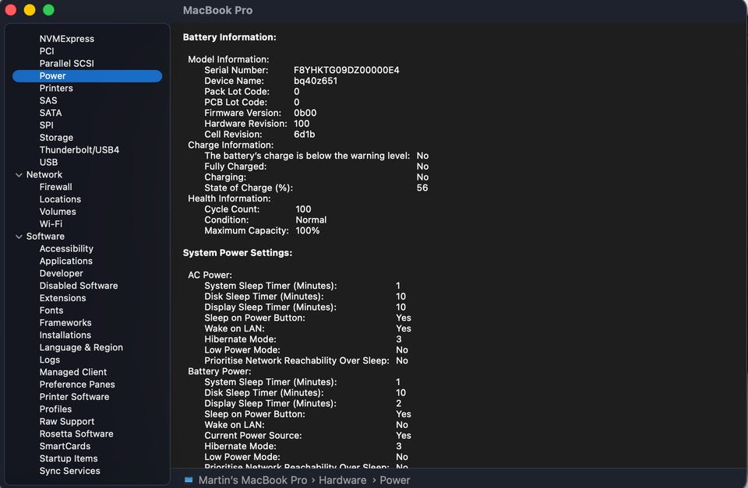Click the MacBook Pro window title
The width and height of the screenshot is (748, 488).
click(x=218, y=10)
